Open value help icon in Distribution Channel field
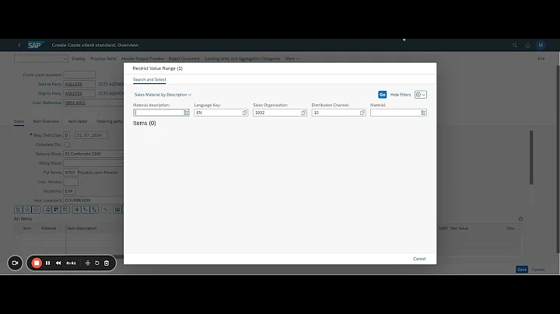Image resolution: width=560 pixels, height=314 pixels. [x=362, y=113]
